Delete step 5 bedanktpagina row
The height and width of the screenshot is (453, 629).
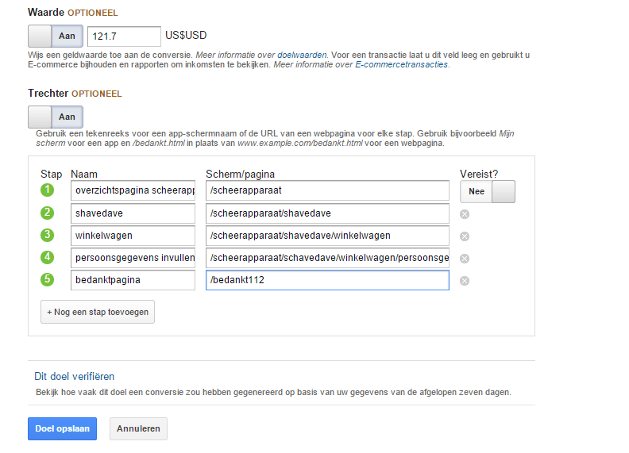465,280
